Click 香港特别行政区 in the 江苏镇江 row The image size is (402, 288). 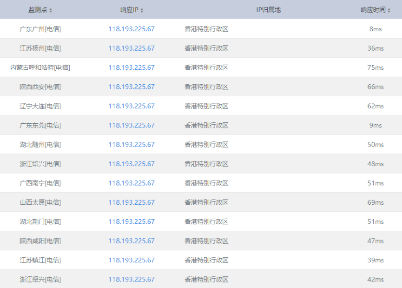206,260
